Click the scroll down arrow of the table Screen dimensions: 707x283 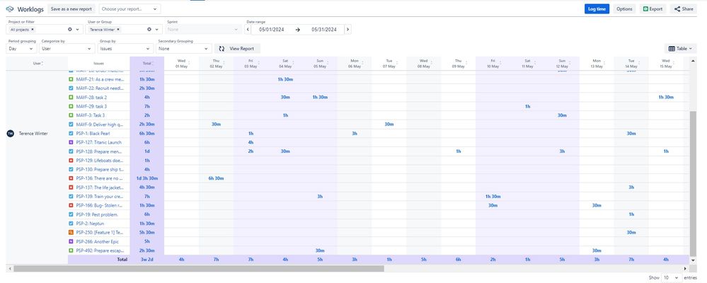click(x=693, y=260)
